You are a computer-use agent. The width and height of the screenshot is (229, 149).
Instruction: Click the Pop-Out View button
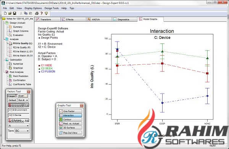pos(70,133)
